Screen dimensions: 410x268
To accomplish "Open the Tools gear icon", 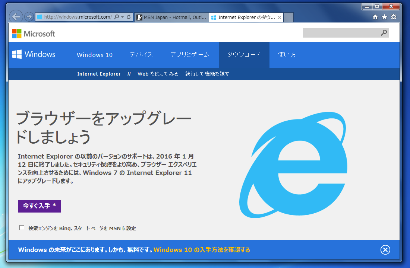I will tap(394, 17).
